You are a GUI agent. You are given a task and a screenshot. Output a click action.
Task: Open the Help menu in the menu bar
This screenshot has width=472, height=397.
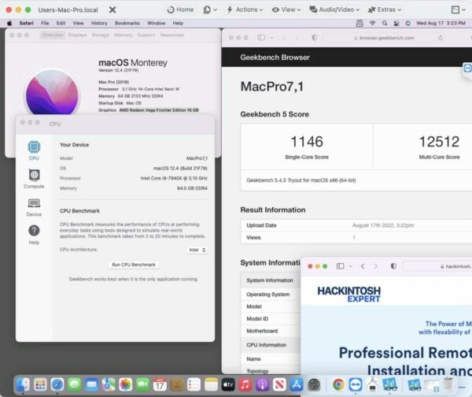click(178, 23)
